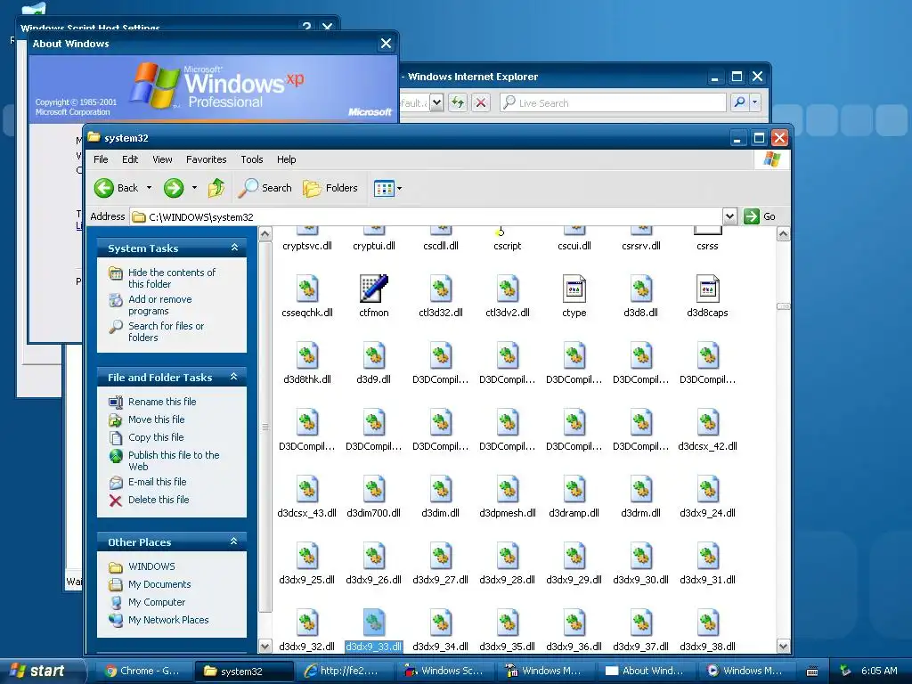Viewport: 912px width, 684px height.
Task: Open the Forward history dropdown arrow
Action: tap(194, 188)
